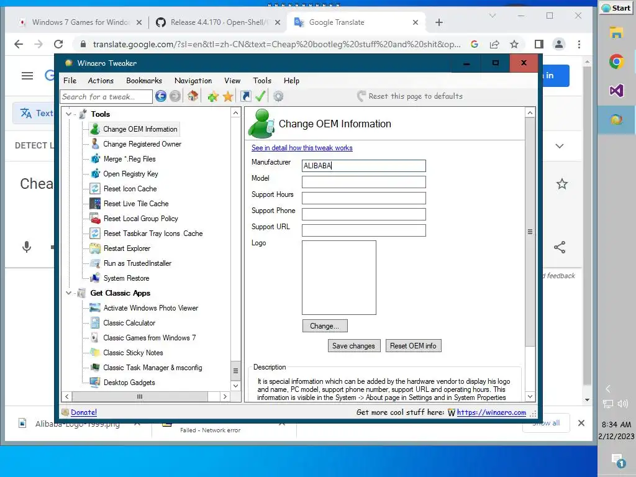Click the Restart Explorer icon
636x477 pixels.
(x=95, y=248)
